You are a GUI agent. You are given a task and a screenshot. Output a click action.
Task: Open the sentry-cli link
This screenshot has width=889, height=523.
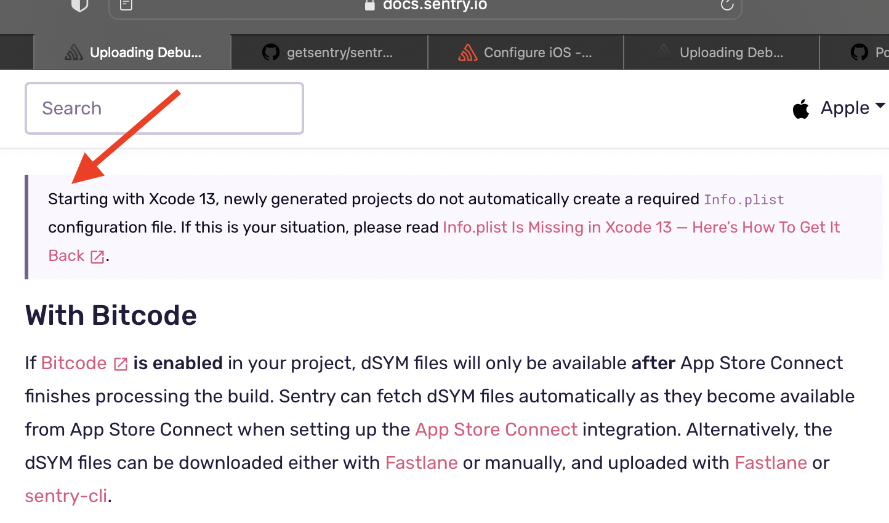pyautogui.click(x=66, y=496)
